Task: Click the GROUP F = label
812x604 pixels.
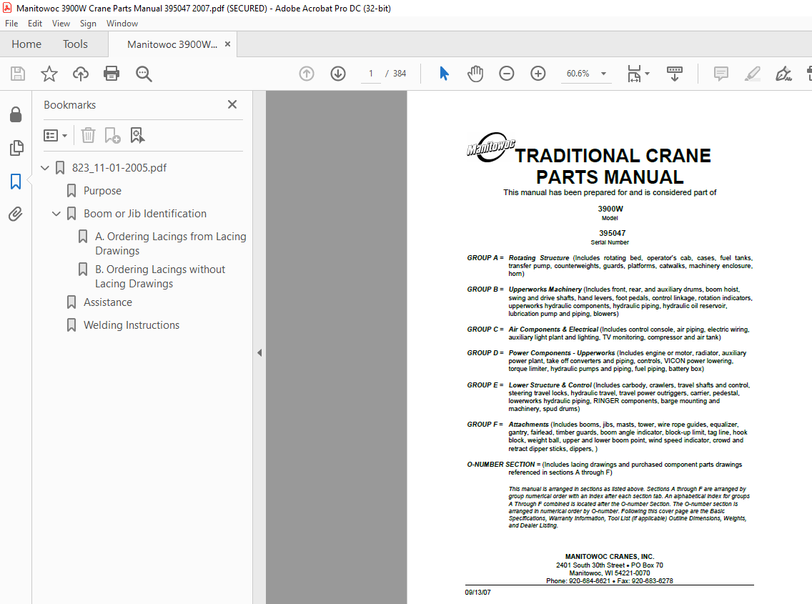Action: (x=485, y=425)
